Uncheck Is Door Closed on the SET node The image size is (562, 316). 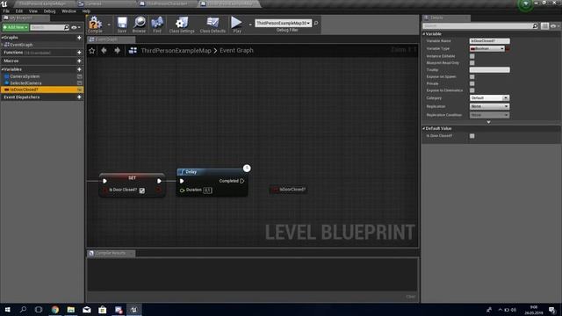142,190
